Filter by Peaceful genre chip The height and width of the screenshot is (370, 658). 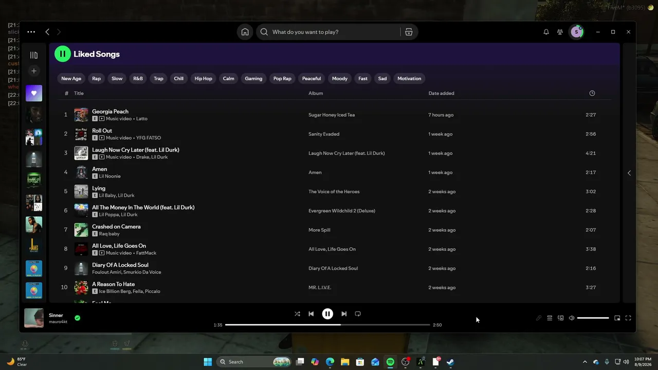tap(312, 79)
